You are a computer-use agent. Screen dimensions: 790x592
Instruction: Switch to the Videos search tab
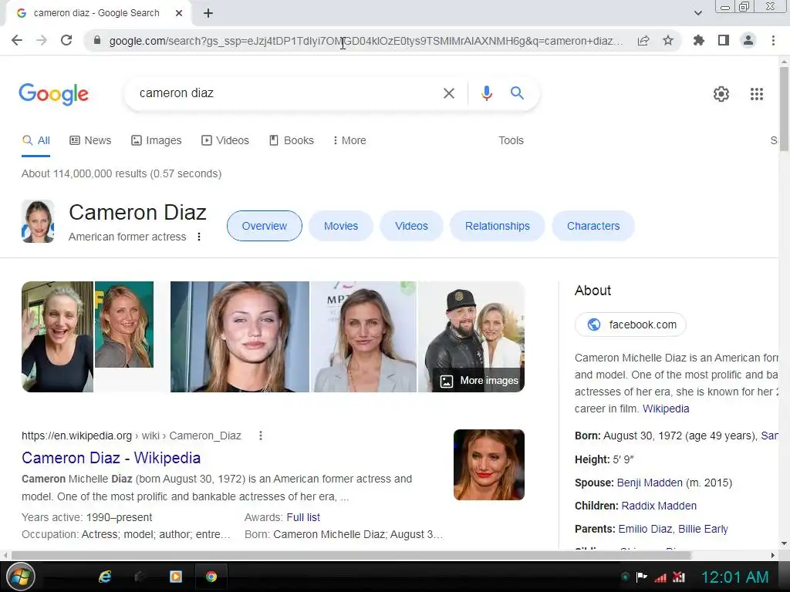[x=225, y=140]
